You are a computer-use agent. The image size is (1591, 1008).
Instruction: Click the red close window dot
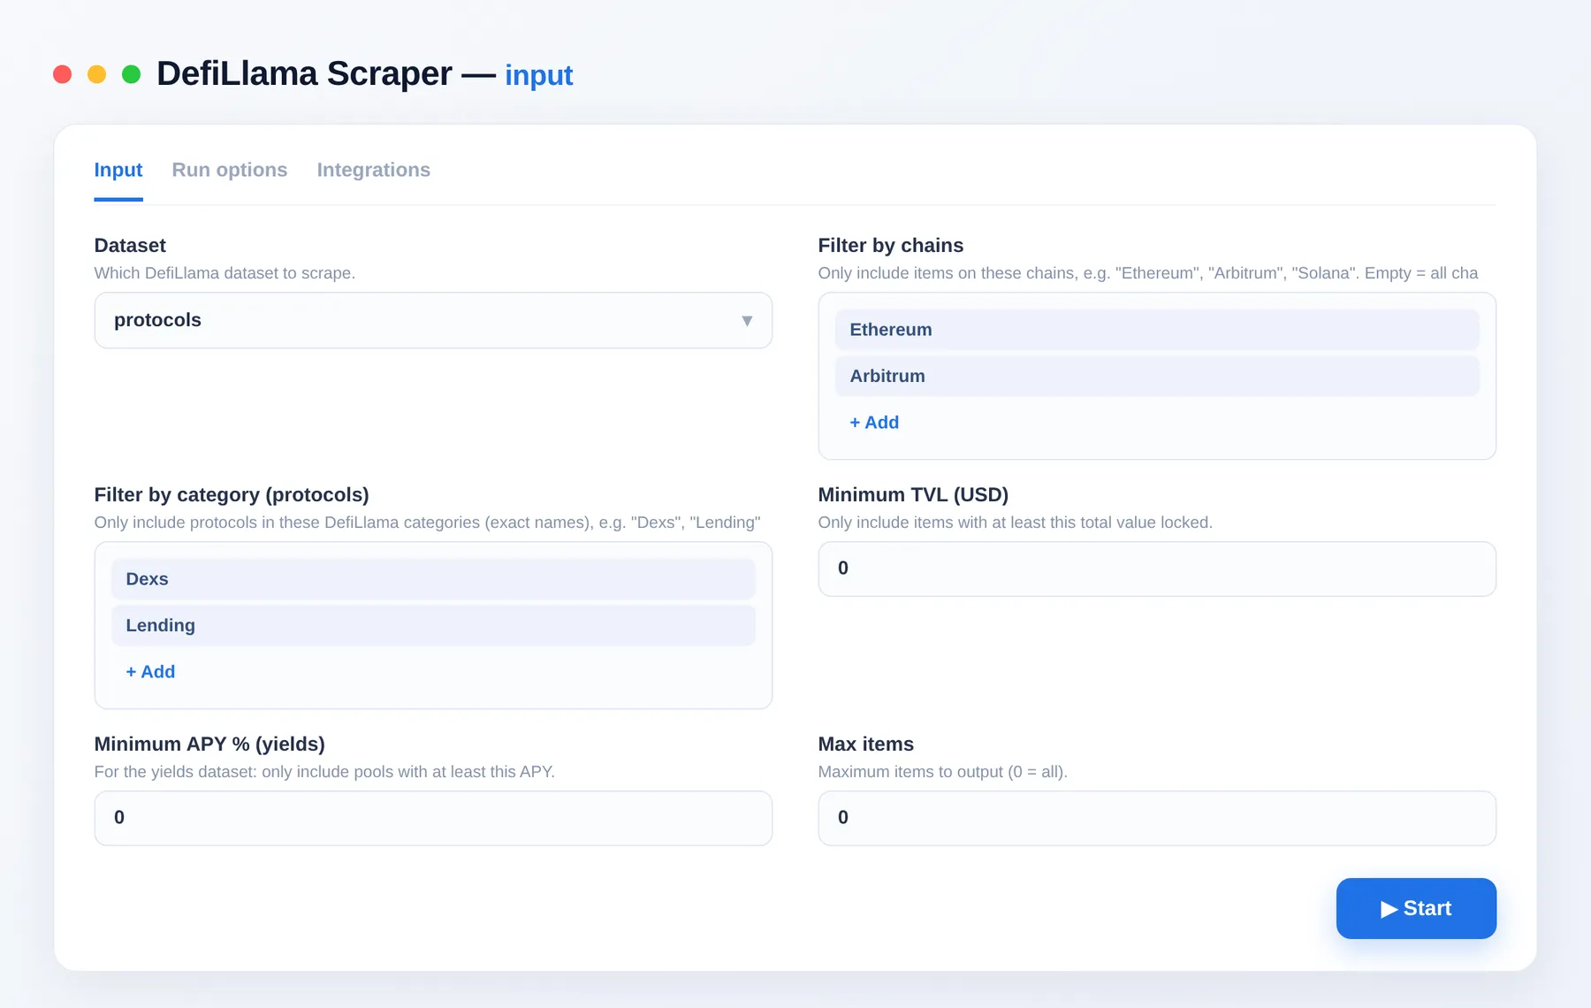62,74
